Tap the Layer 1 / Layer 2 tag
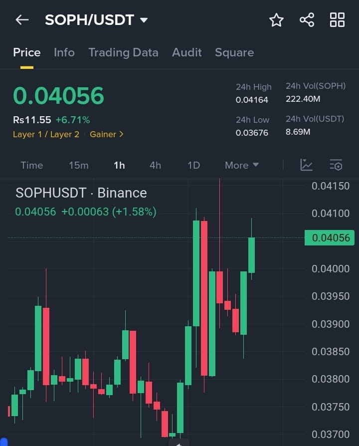The image size is (359, 446). [46, 134]
